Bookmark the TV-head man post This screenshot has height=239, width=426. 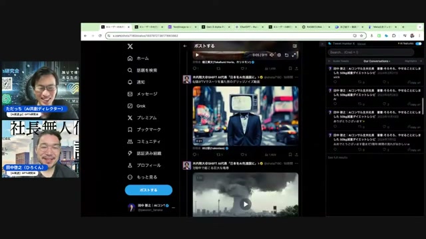(x=290, y=155)
